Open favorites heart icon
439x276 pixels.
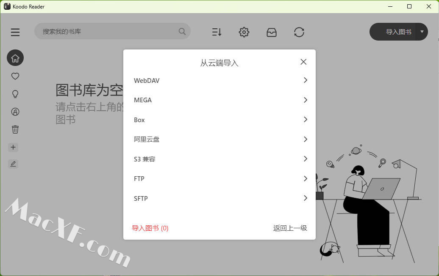coord(15,76)
